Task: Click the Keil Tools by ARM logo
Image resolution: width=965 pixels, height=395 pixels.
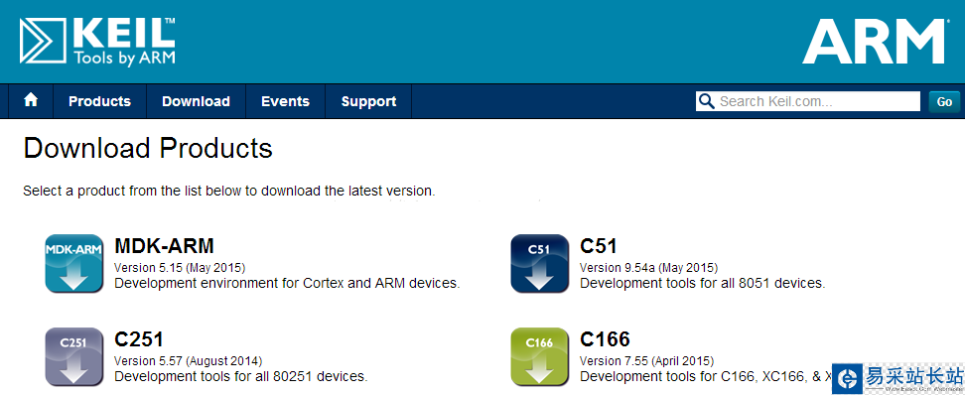Action: point(98,41)
